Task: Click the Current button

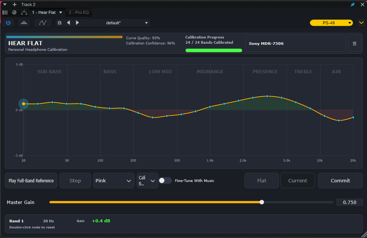Action: point(298,180)
